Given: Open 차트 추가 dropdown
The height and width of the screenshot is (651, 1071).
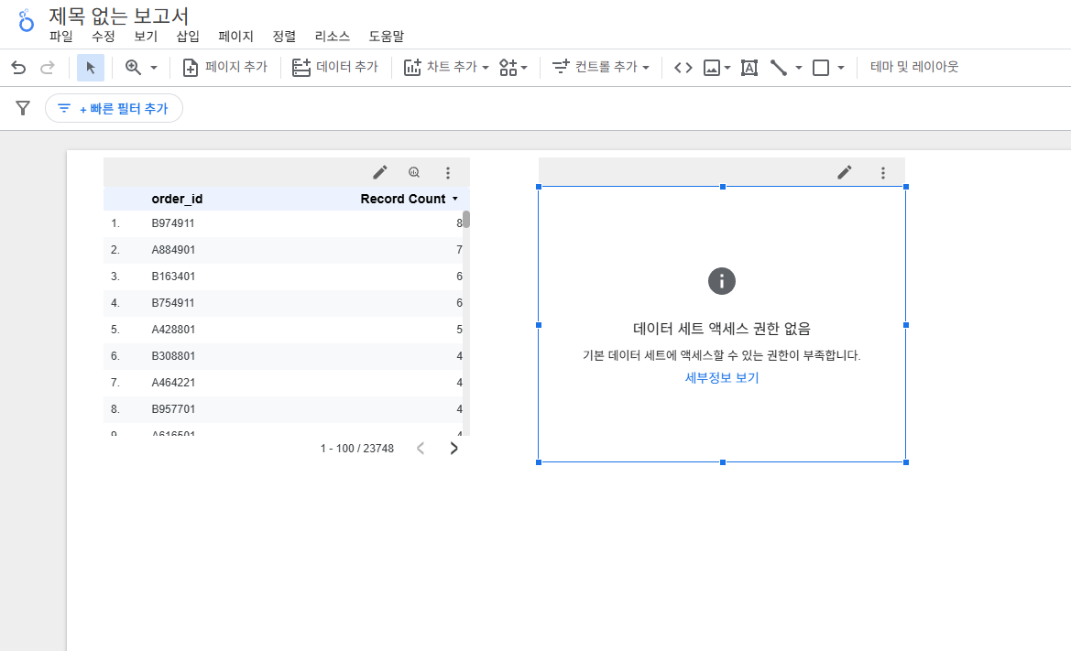Looking at the screenshot, I should [x=447, y=68].
